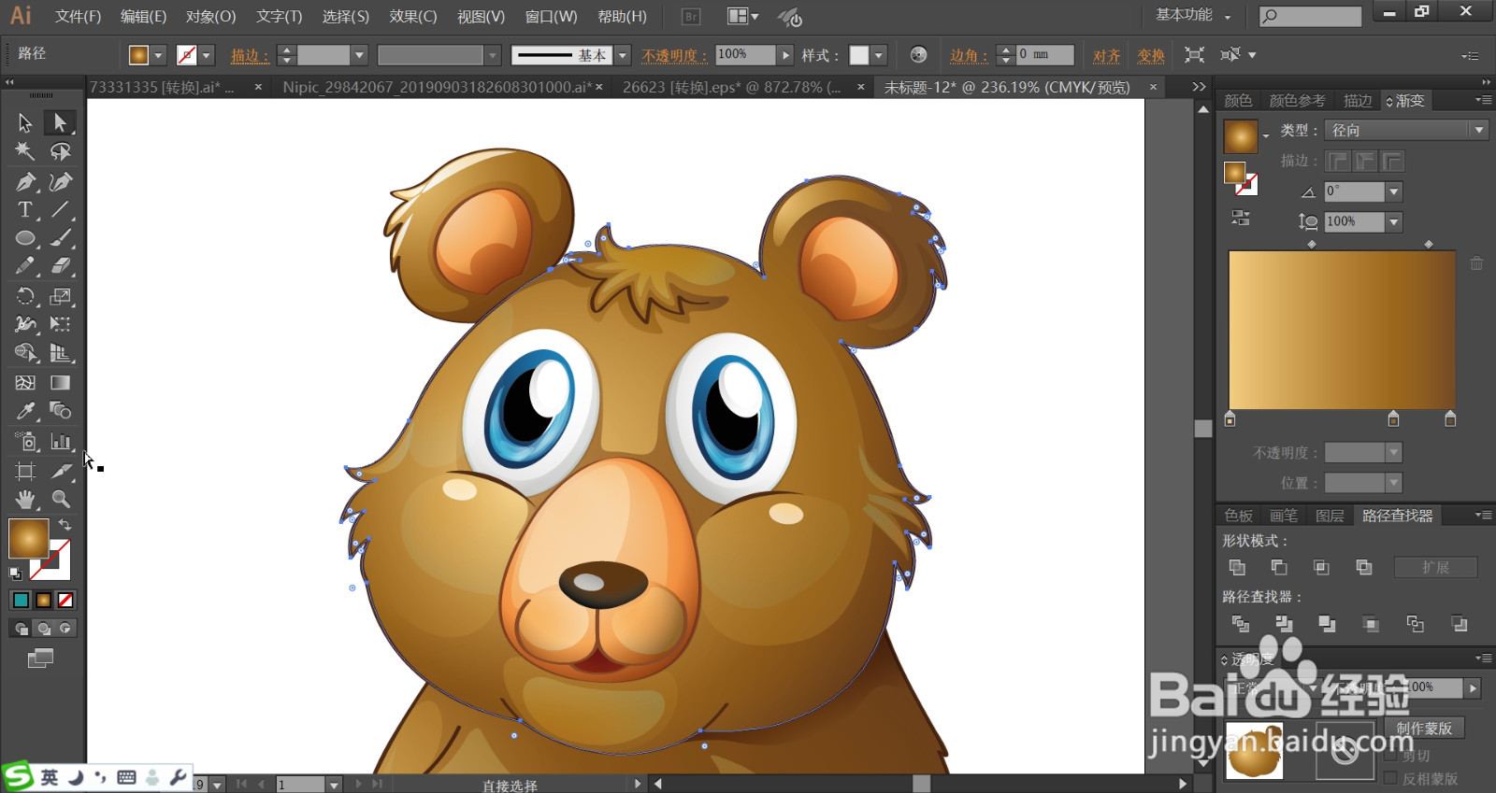Select the Blend tool
This screenshot has height=793, width=1496.
coord(60,411)
